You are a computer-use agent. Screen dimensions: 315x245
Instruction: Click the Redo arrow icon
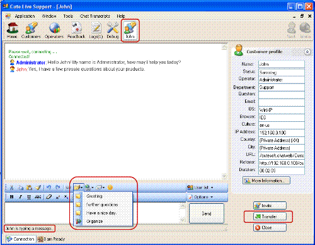(x=58, y=188)
